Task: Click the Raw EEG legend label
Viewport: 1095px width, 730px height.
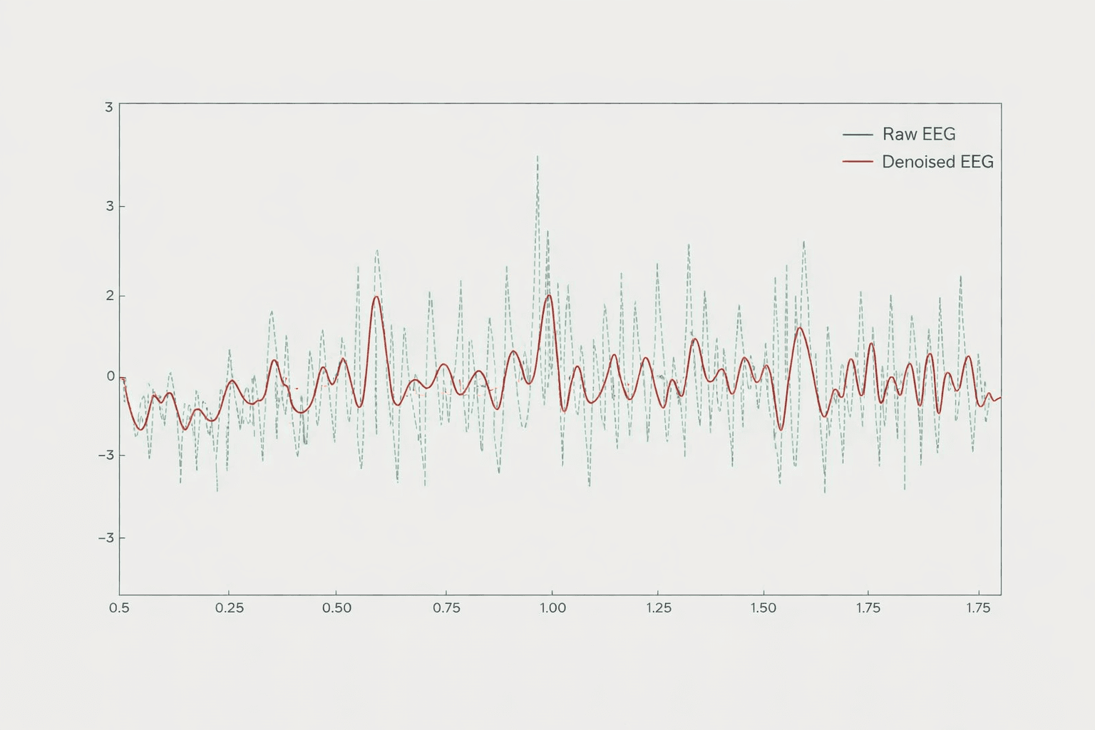Action: (918, 134)
